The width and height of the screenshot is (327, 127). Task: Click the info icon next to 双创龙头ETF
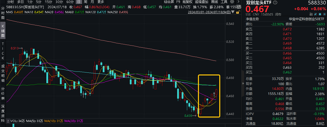[275, 2]
